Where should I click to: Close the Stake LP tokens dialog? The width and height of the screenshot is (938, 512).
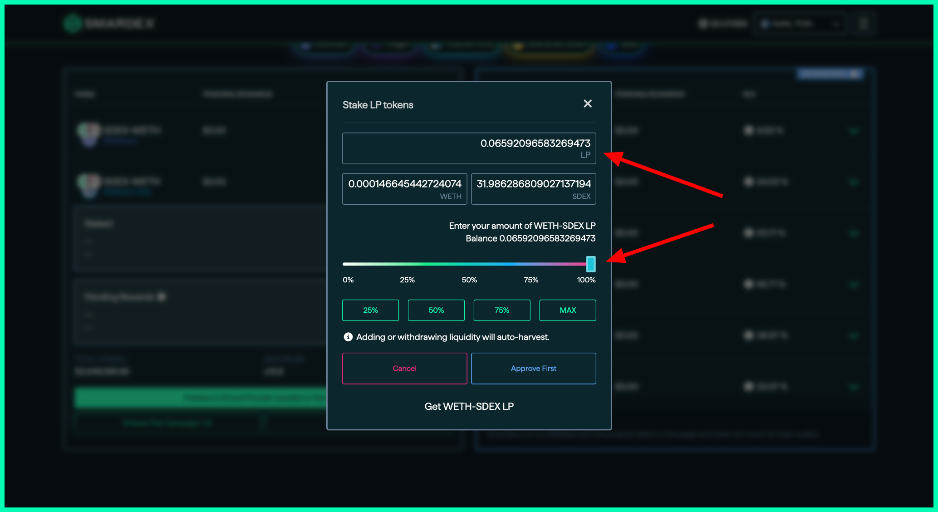(587, 104)
